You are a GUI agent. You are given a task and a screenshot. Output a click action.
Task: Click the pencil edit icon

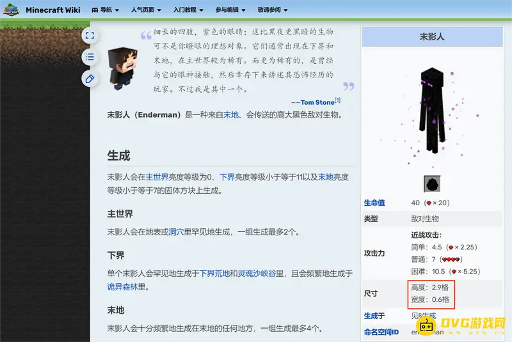pyautogui.click(x=90, y=79)
